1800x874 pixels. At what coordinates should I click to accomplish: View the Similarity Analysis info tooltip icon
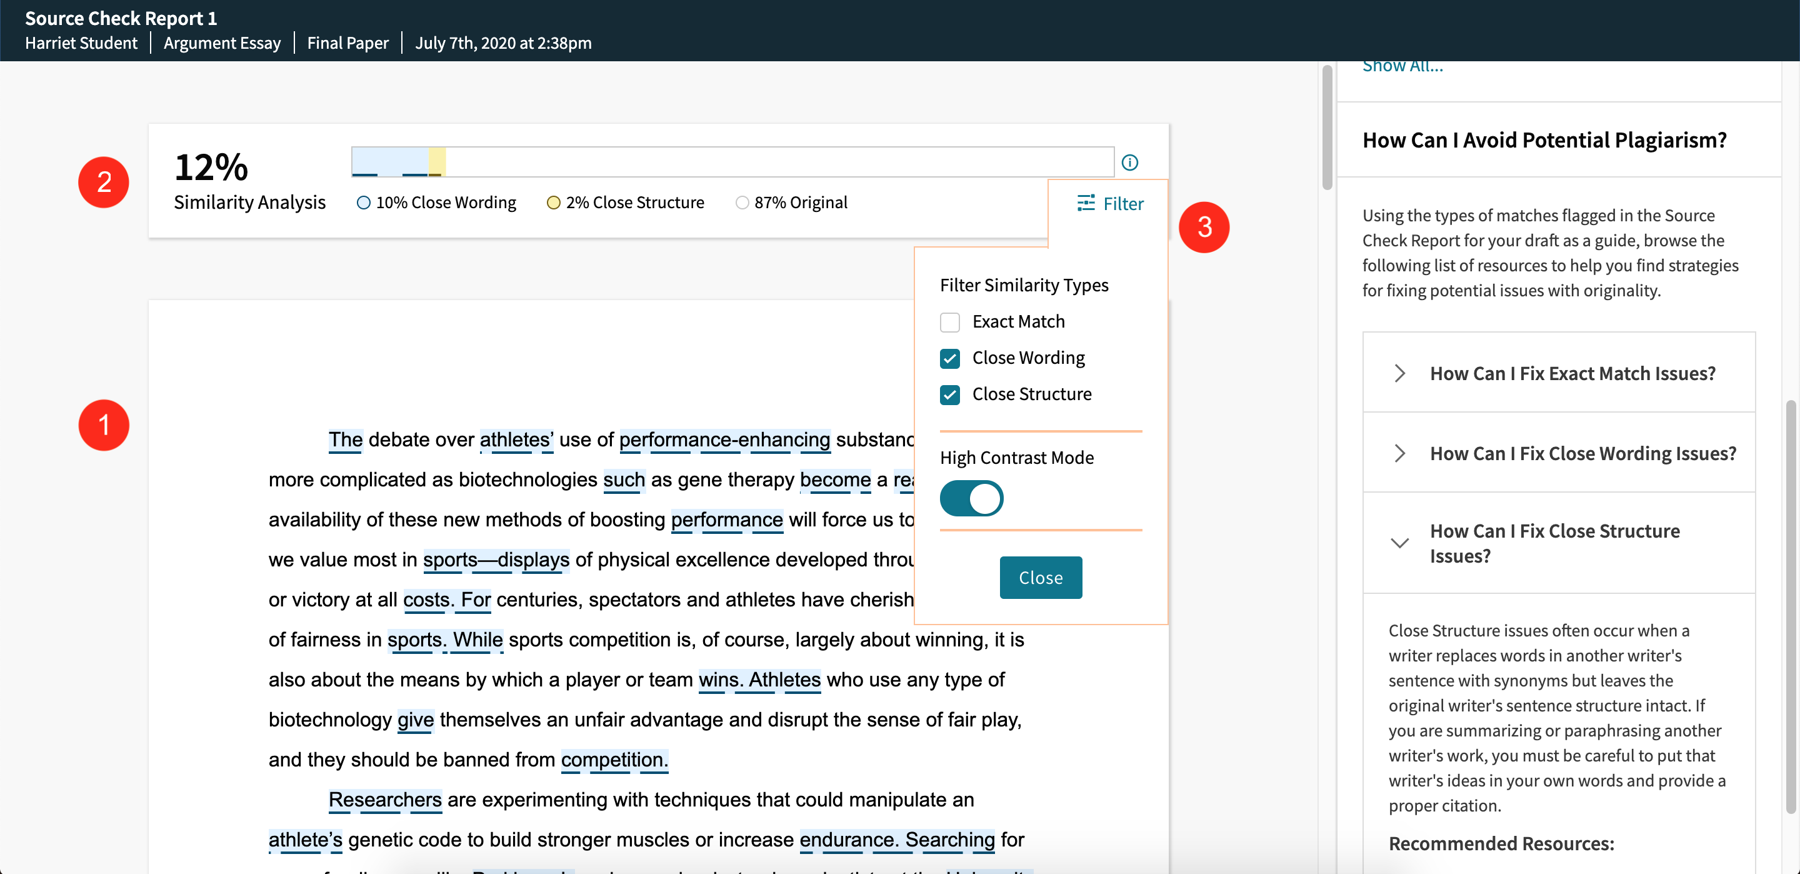pyautogui.click(x=1131, y=162)
